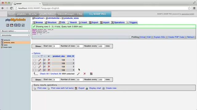
Task: Click the lower Show button
Action: (38, 79)
